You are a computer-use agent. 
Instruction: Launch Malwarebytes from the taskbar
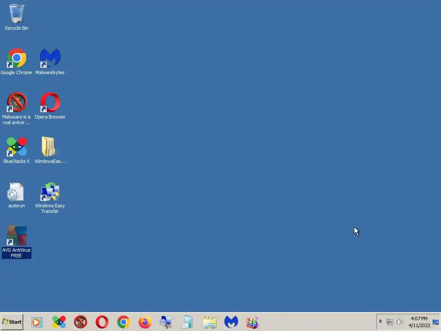coord(231,322)
